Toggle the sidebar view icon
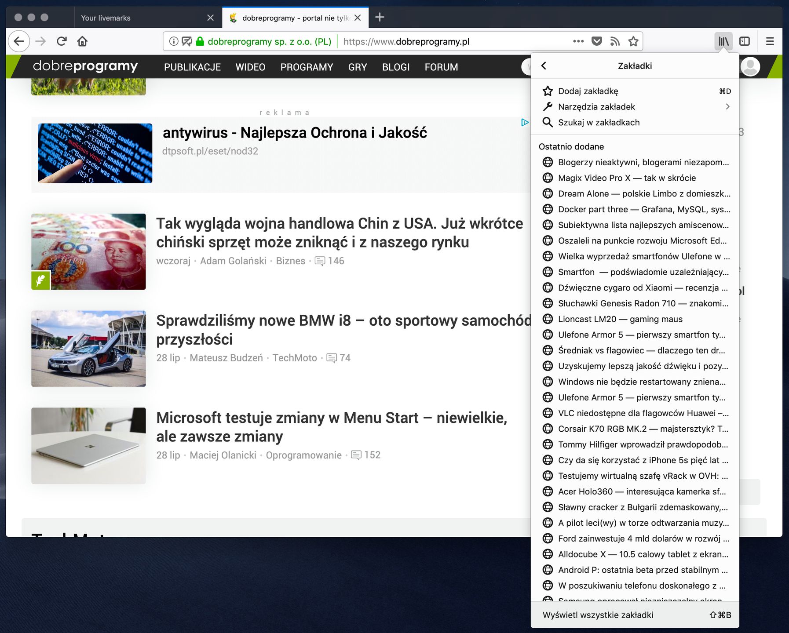This screenshot has width=789, height=633. tap(745, 41)
